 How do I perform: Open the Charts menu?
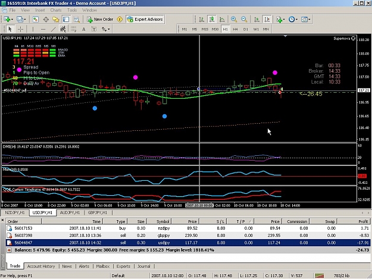(56, 10)
